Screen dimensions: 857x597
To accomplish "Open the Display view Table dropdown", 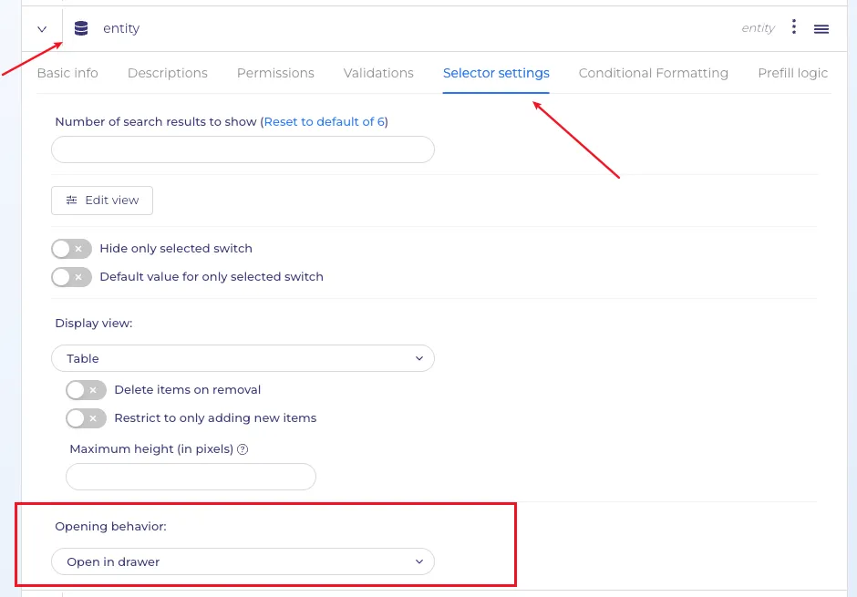I will [x=243, y=358].
